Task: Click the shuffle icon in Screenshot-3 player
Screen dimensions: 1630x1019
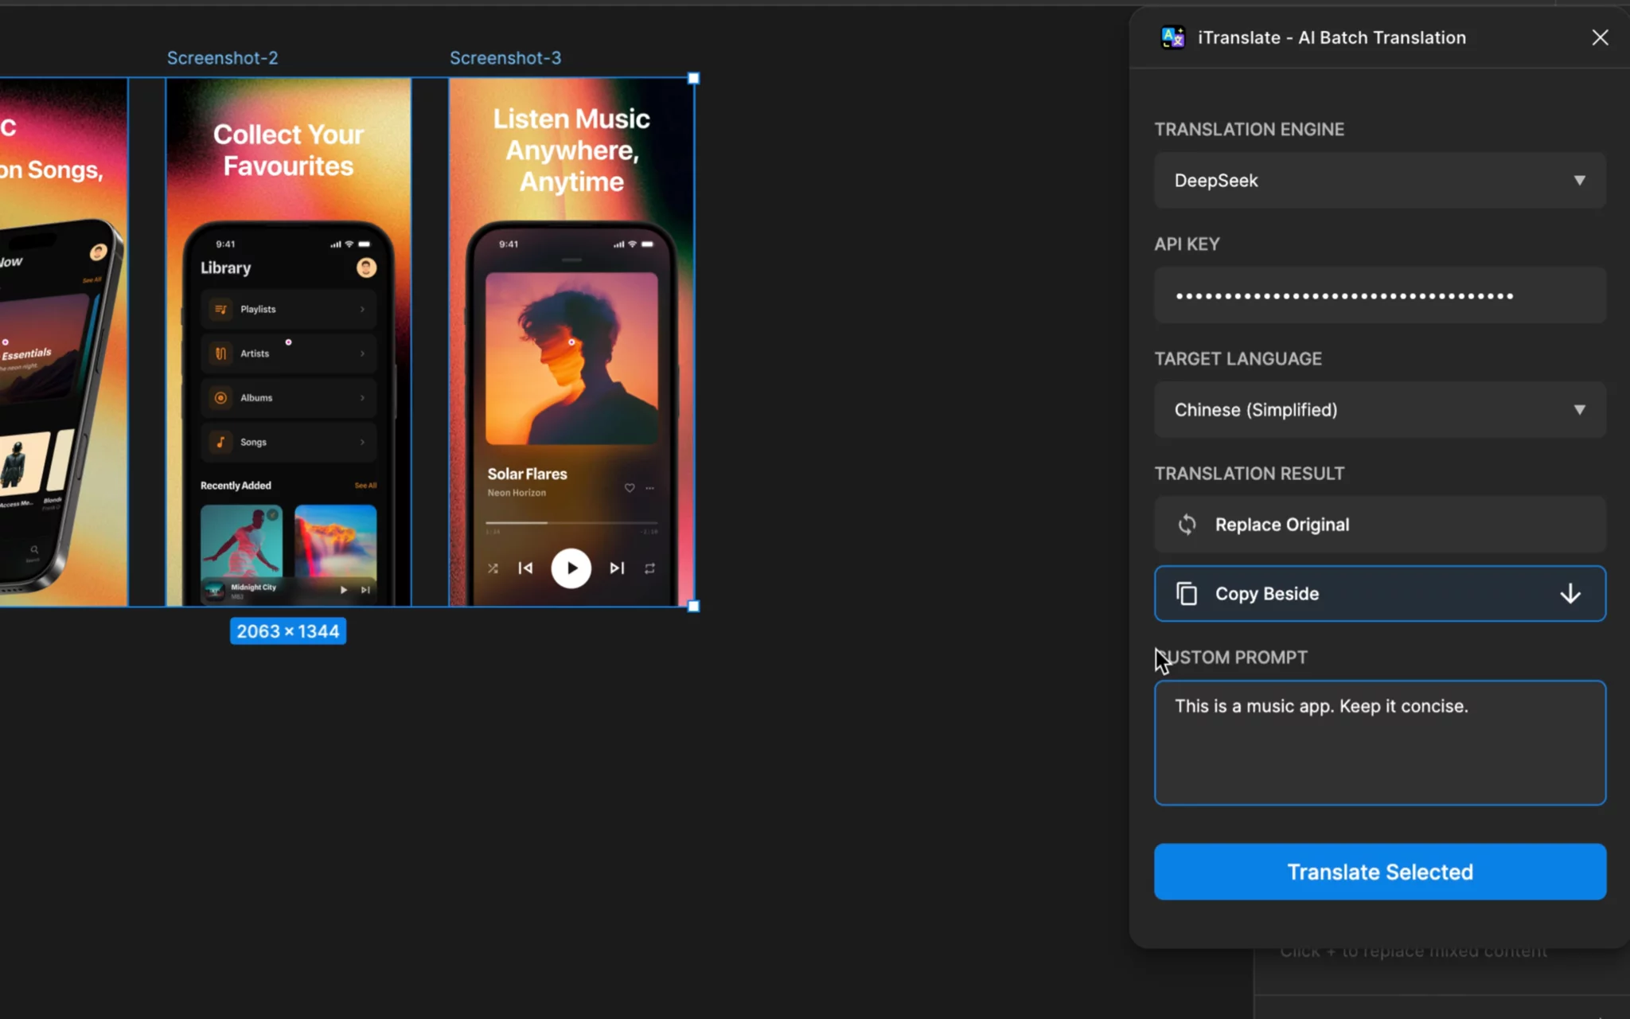Action: (493, 568)
